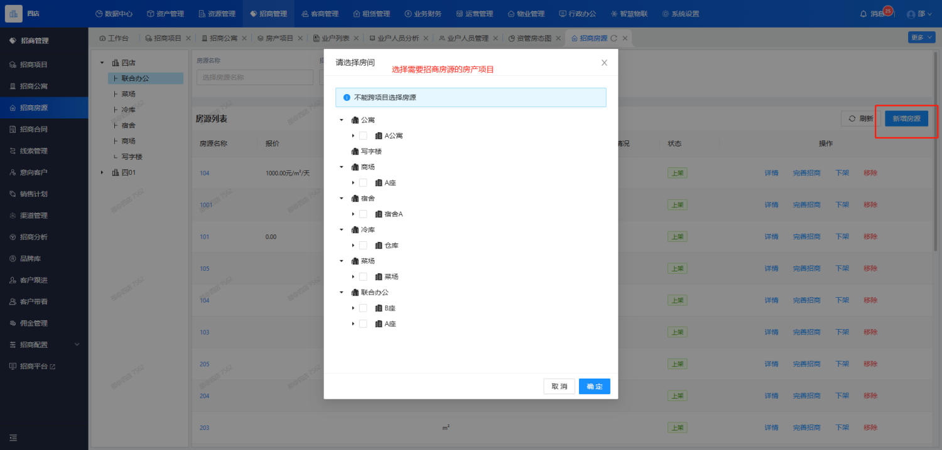This screenshot has width=942, height=450.
Task: Close the 房产项目 tab with its X
Action: [x=300, y=38]
